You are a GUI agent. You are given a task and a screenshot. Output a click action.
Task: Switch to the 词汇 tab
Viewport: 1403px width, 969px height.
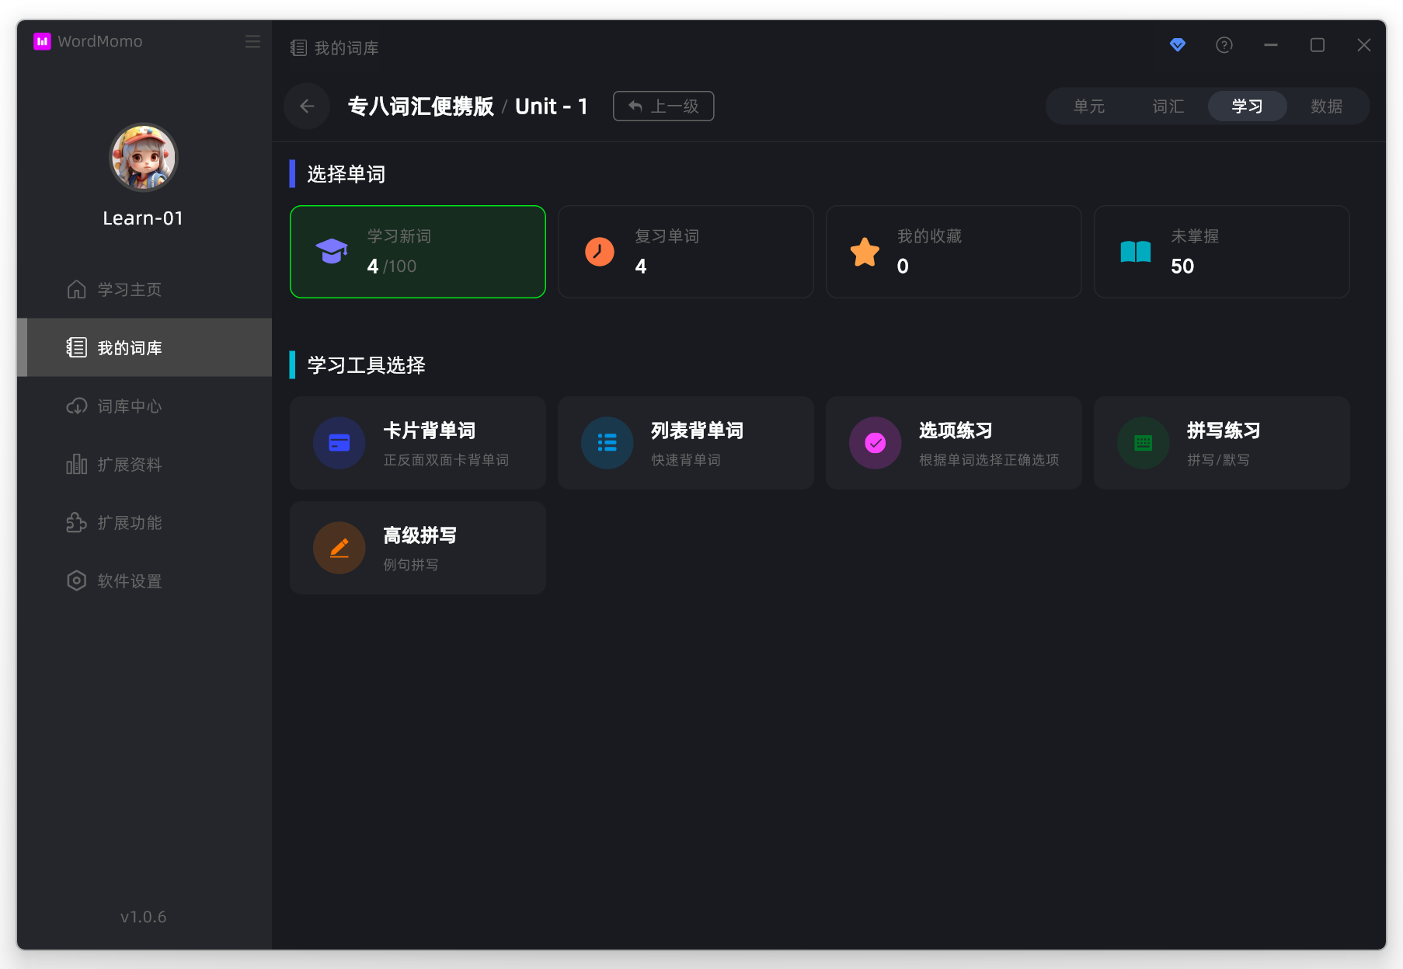[x=1168, y=106]
